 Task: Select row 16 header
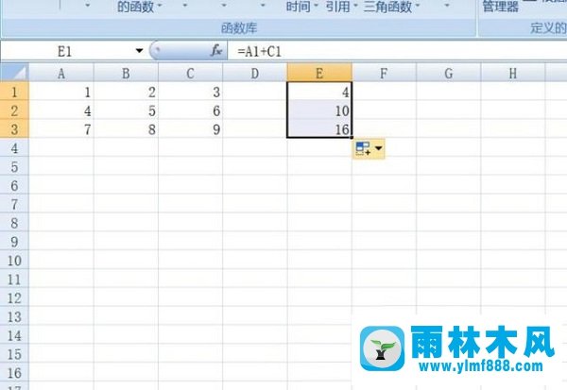(14, 373)
